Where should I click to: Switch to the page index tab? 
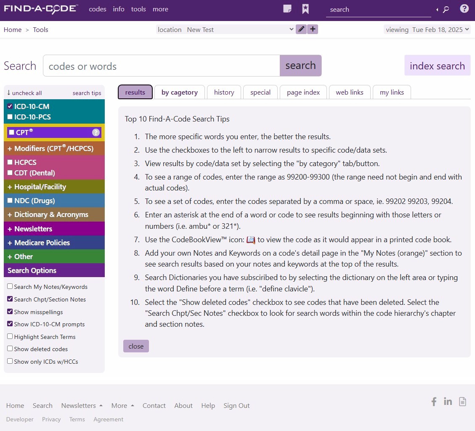[303, 92]
